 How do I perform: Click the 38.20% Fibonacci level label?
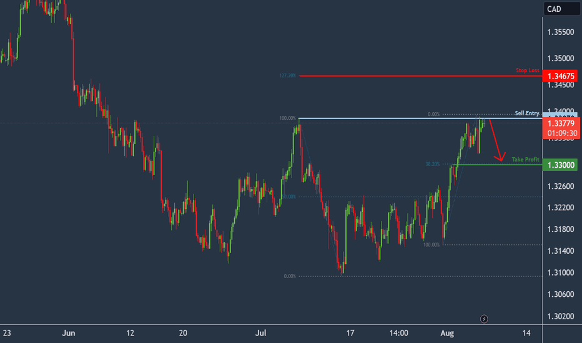pyautogui.click(x=432, y=164)
